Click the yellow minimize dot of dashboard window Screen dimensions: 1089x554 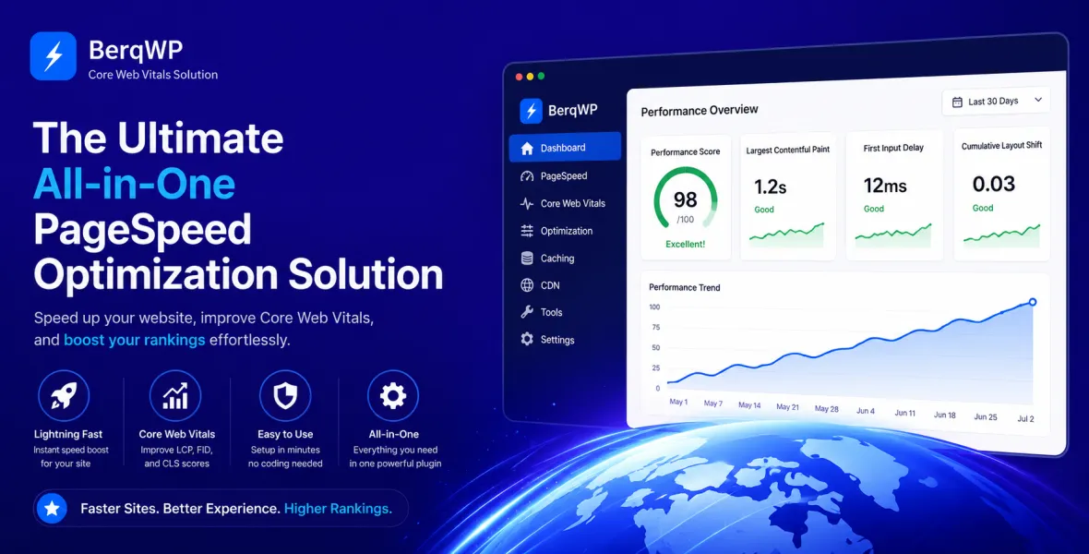coord(530,77)
